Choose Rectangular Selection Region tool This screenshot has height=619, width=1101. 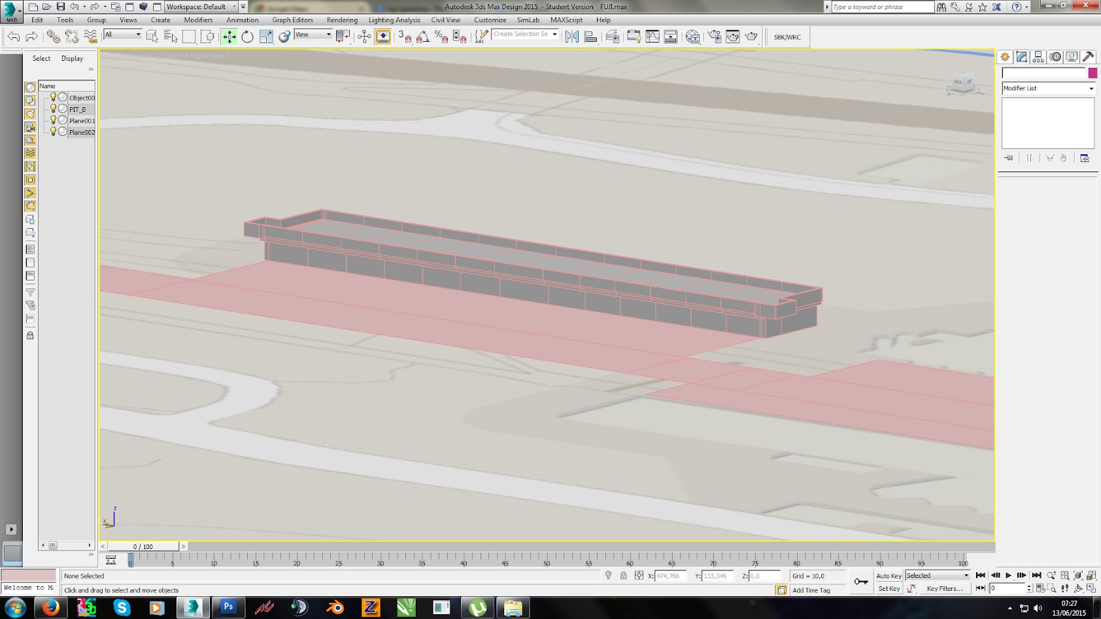click(x=189, y=37)
